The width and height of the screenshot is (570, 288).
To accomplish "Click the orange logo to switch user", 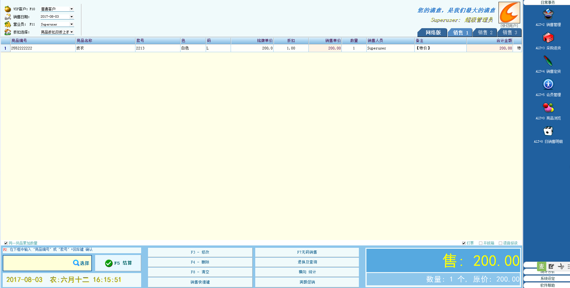I will pyautogui.click(x=509, y=13).
